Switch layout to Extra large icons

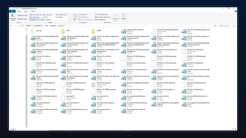pyautogui.click(x=36, y=15)
